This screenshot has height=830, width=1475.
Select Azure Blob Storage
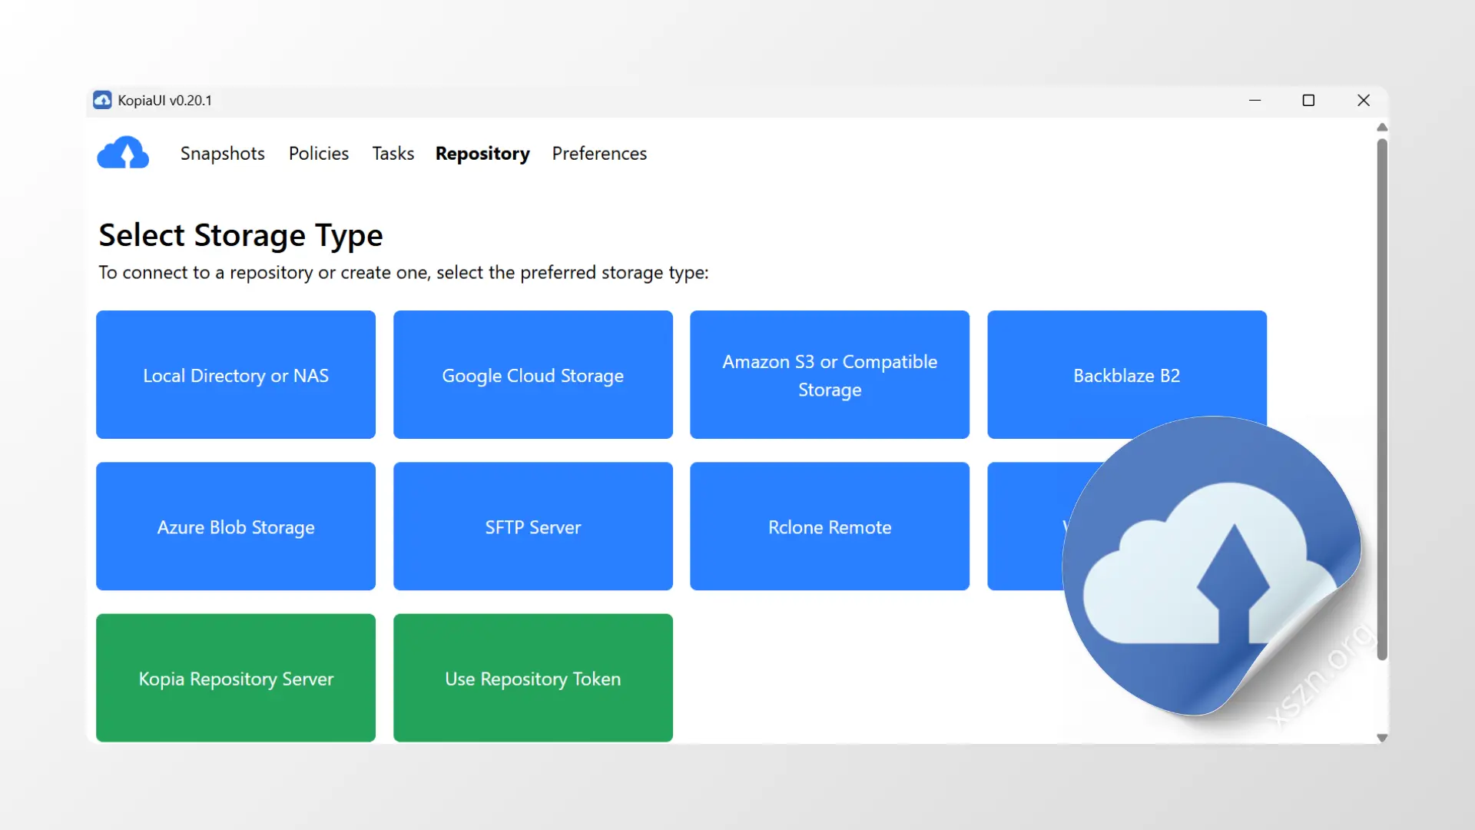point(236,526)
